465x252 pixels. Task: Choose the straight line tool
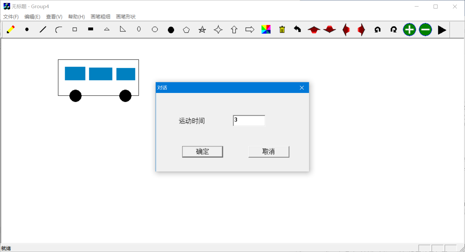43,30
